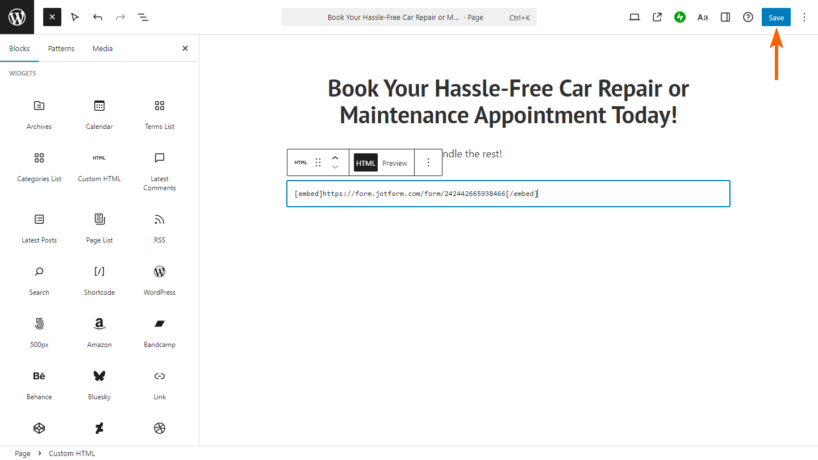Insert the Latest Comments block

click(160, 170)
